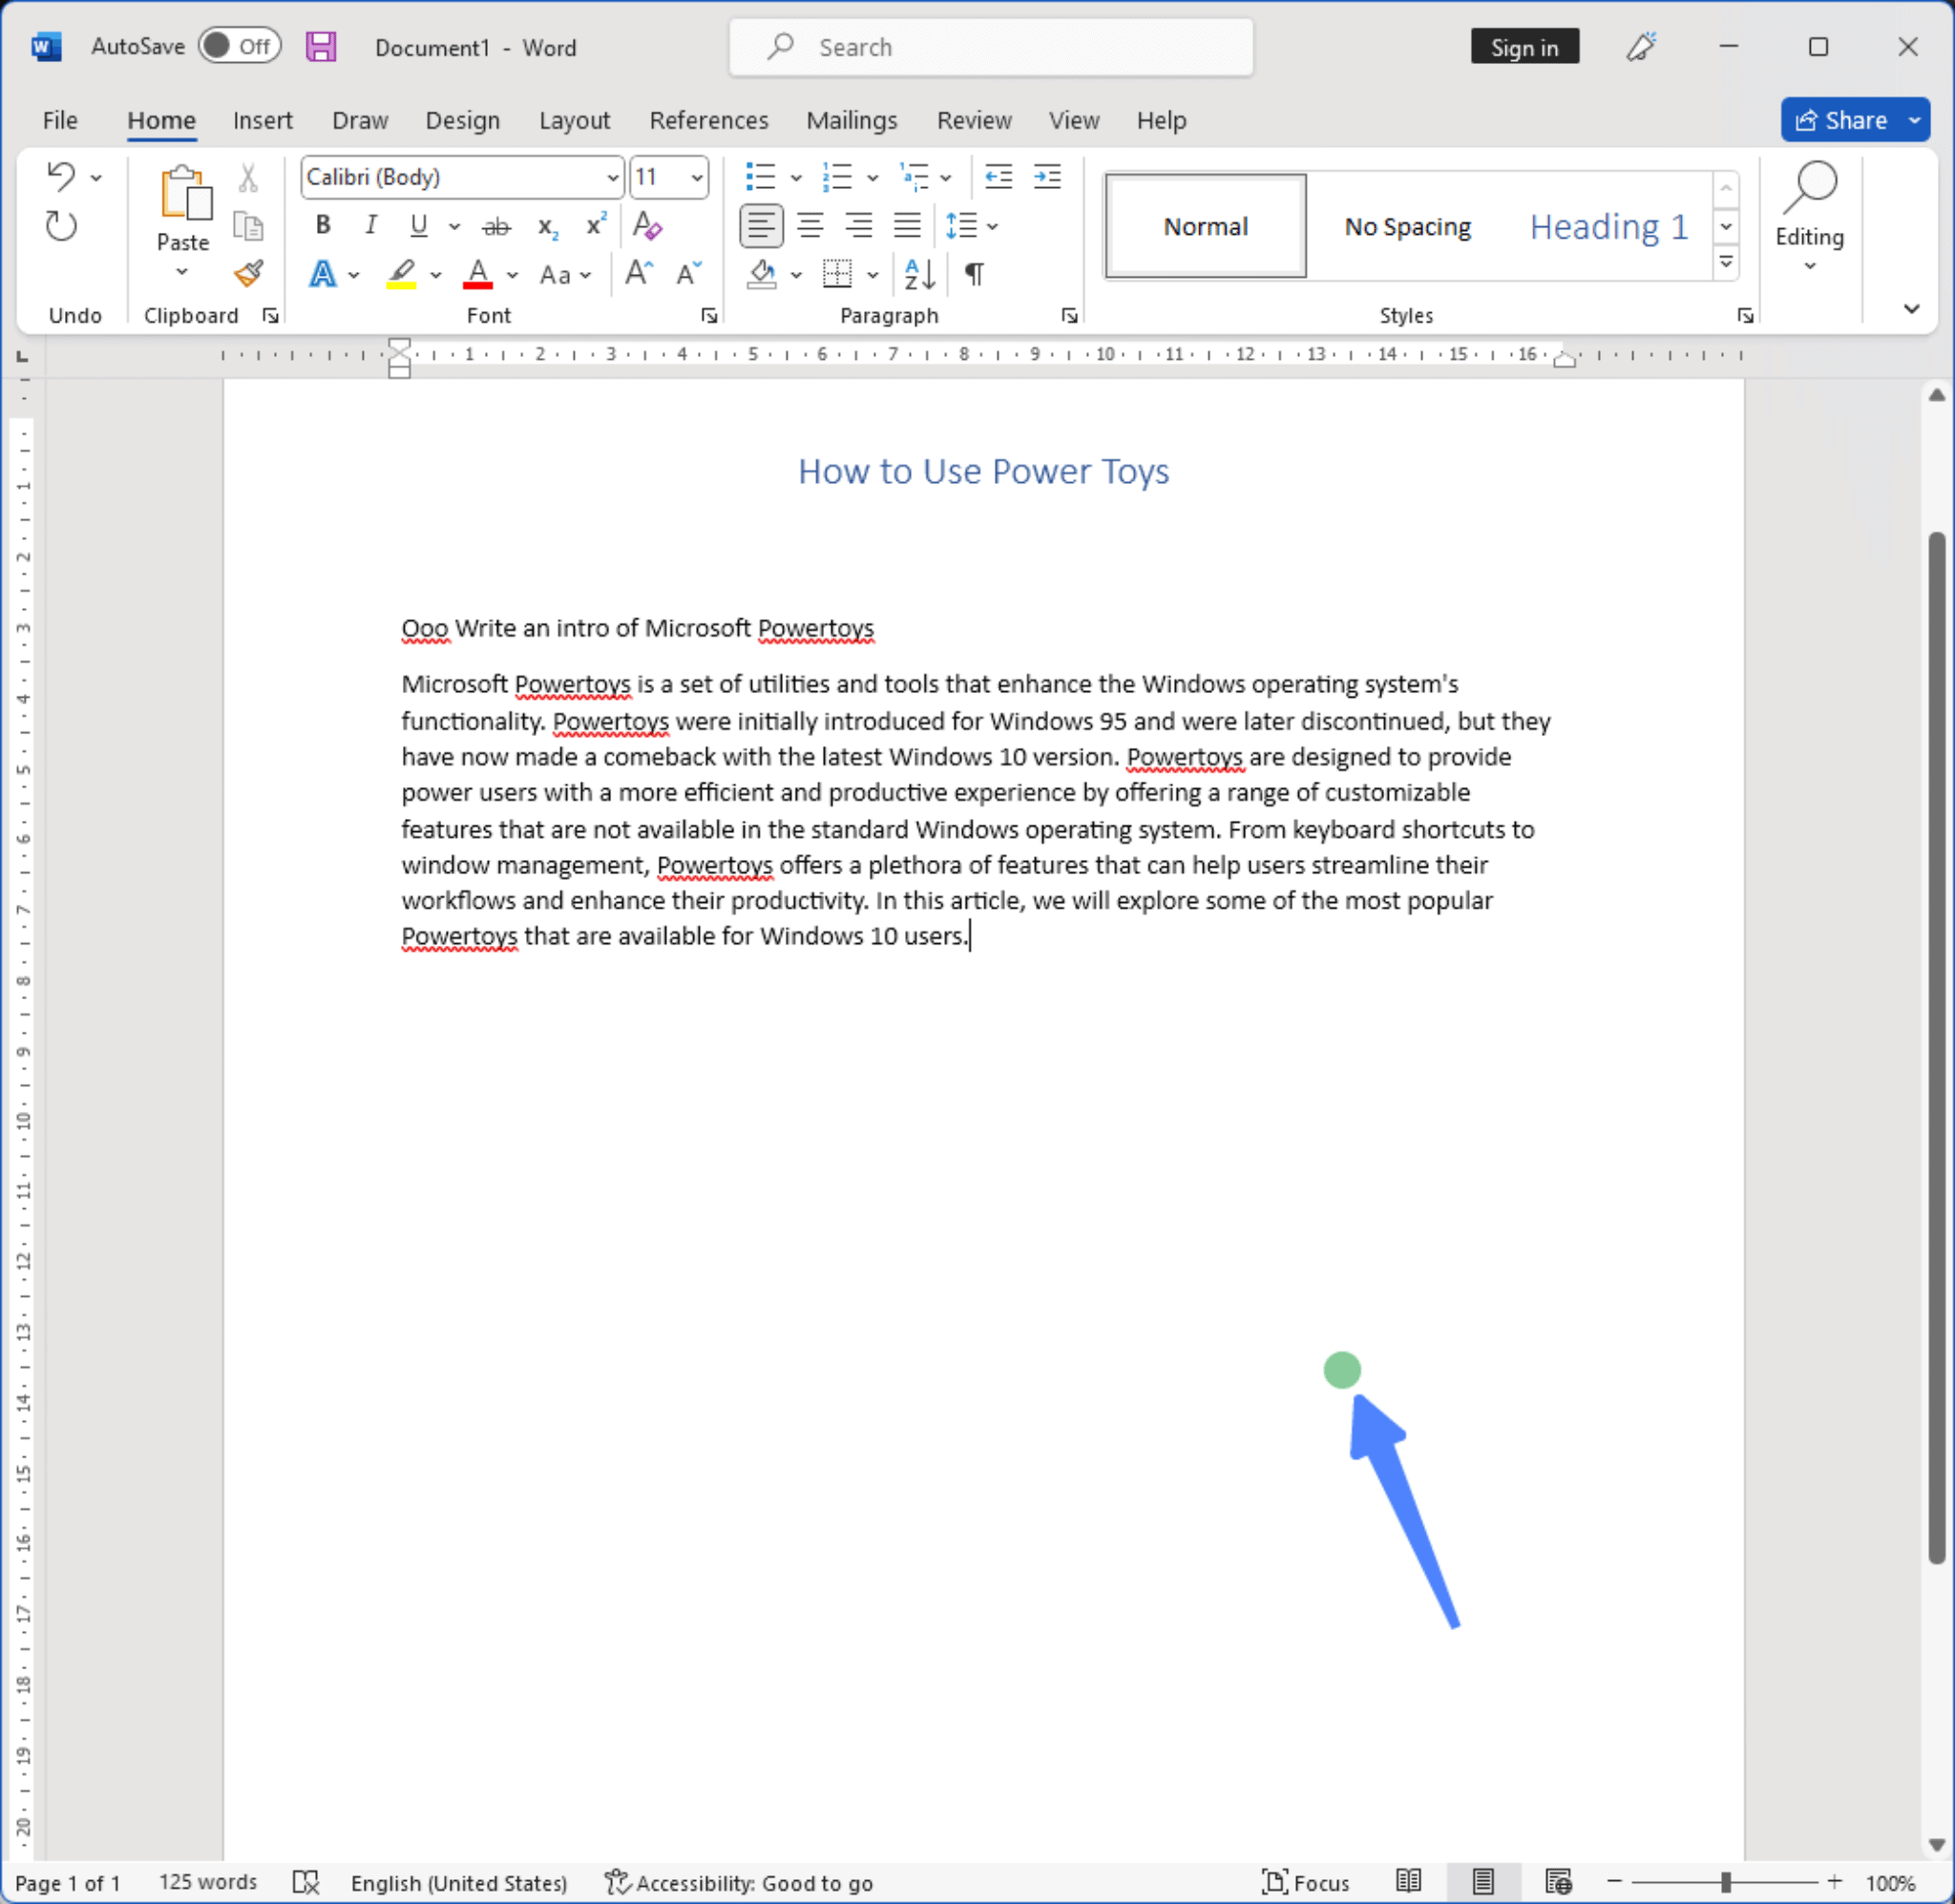Decrease font size with Shrink Font

pos(689,273)
